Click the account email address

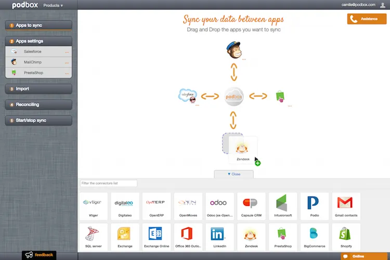[358, 5]
